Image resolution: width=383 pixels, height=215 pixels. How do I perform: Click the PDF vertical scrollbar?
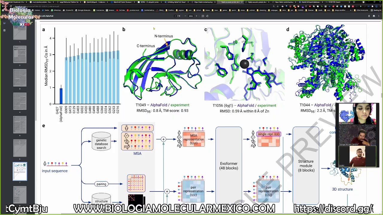(382, 96)
